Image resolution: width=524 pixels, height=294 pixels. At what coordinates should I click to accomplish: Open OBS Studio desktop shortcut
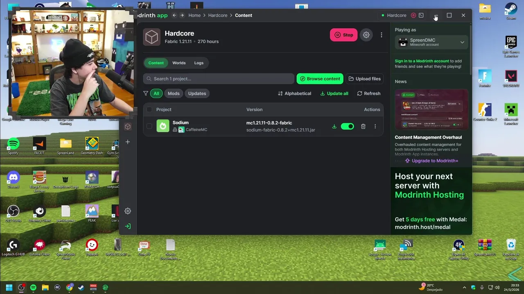(x=13, y=214)
